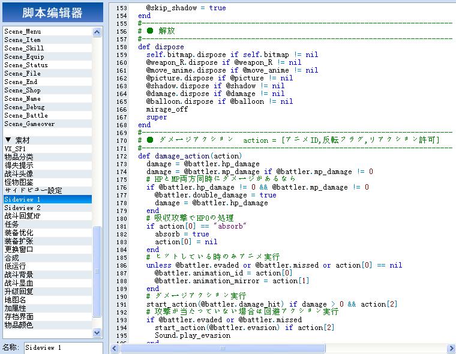456x354 pixels.
Task: Switch to the Sideview 2 script
Action: point(47,208)
